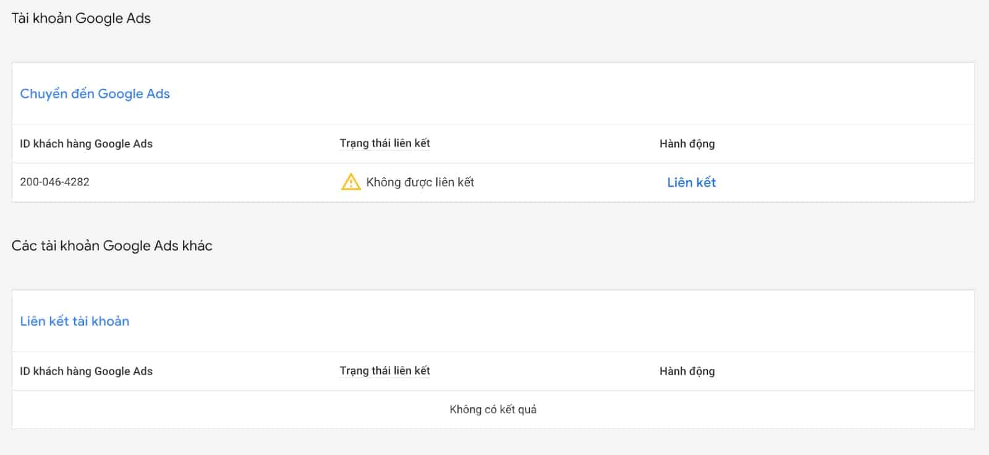This screenshot has height=455, width=989.
Task: Click Trạng thái liên kết header in first table
Action: pyautogui.click(x=384, y=143)
